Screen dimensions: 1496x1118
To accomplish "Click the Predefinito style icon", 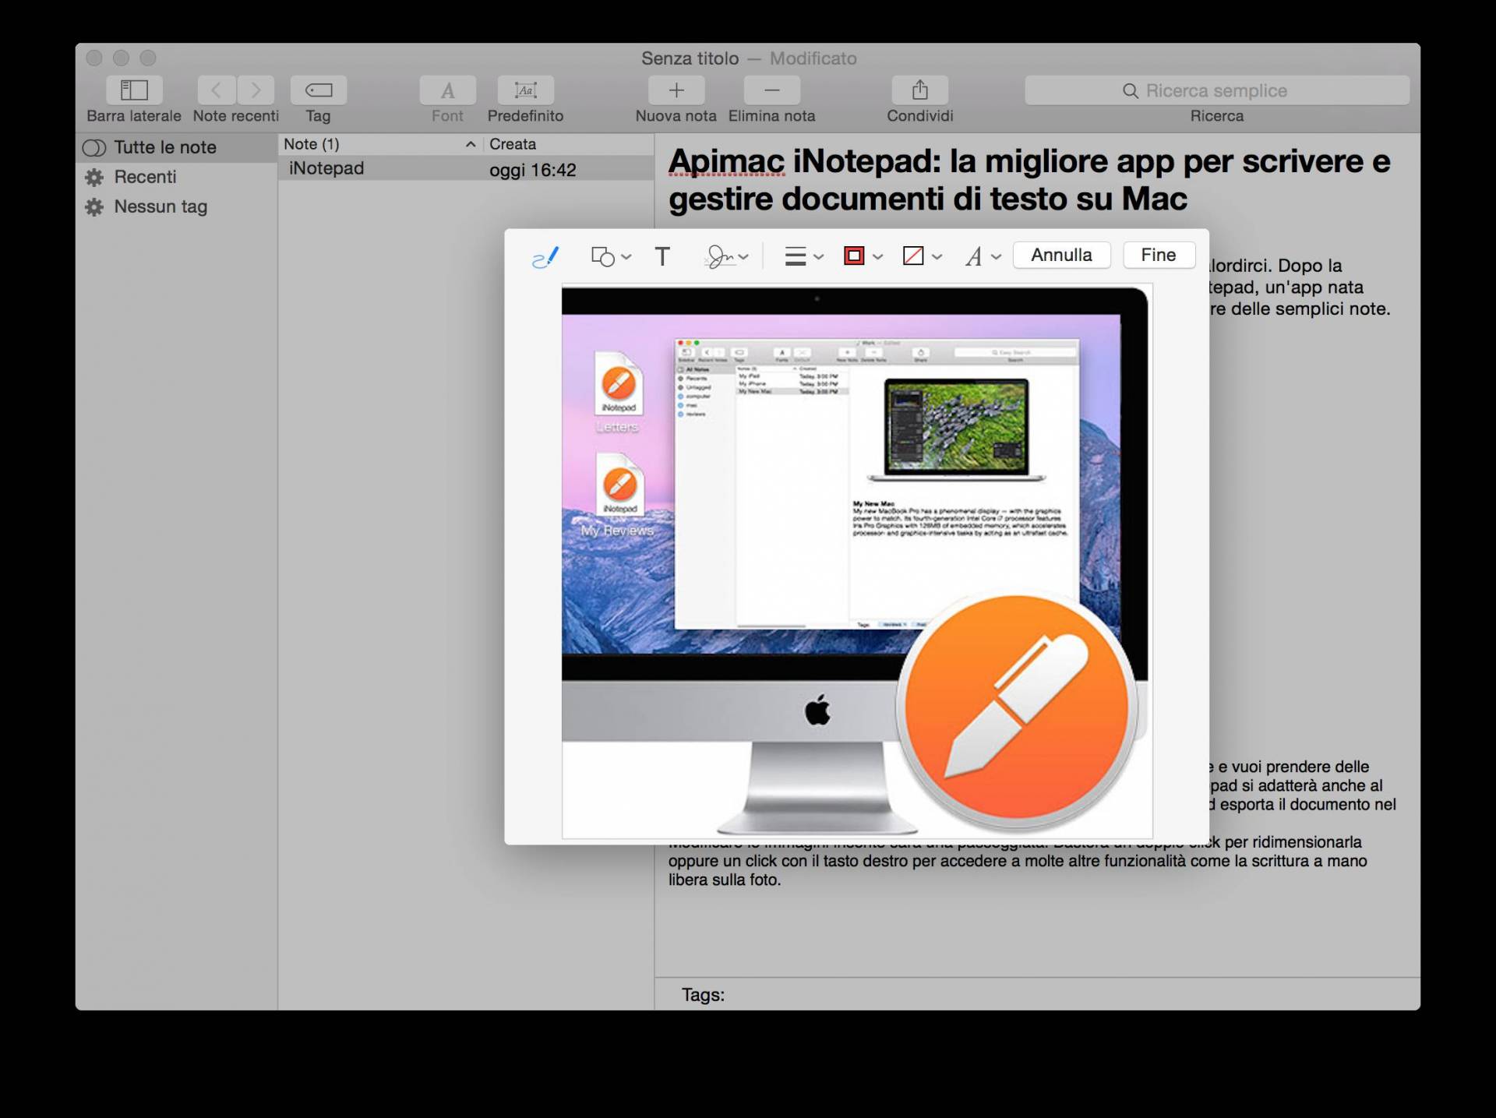I will [x=526, y=90].
